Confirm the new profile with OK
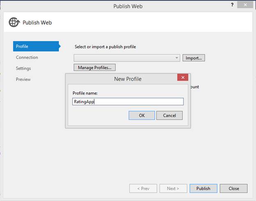The width and height of the screenshot is (256, 201). pyautogui.click(x=142, y=115)
